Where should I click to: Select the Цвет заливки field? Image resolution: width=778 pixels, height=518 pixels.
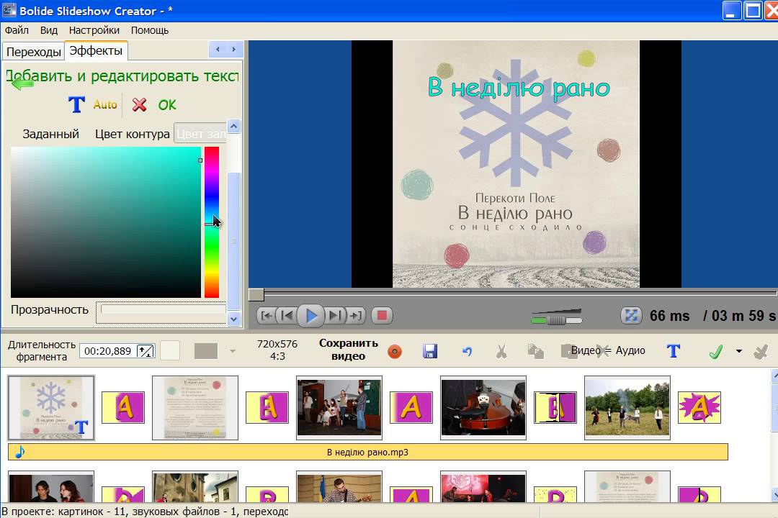[200, 134]
